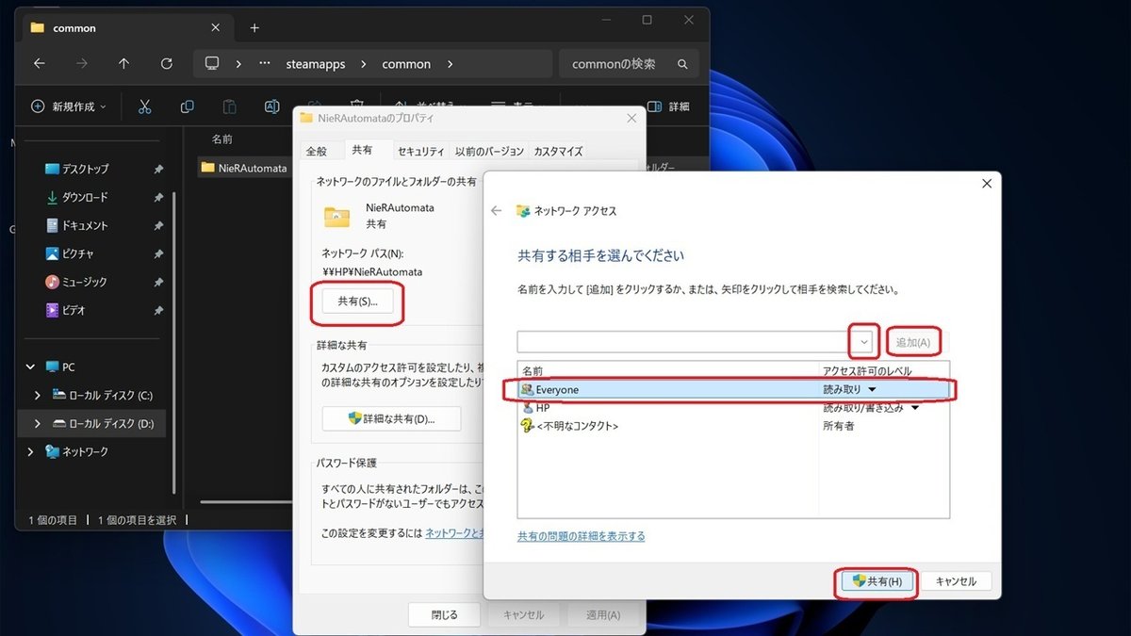The width and height of the screenshot is (1131, 636).
Task: Expand the chevron after common breadcrumb
Action: coord(451,64)
